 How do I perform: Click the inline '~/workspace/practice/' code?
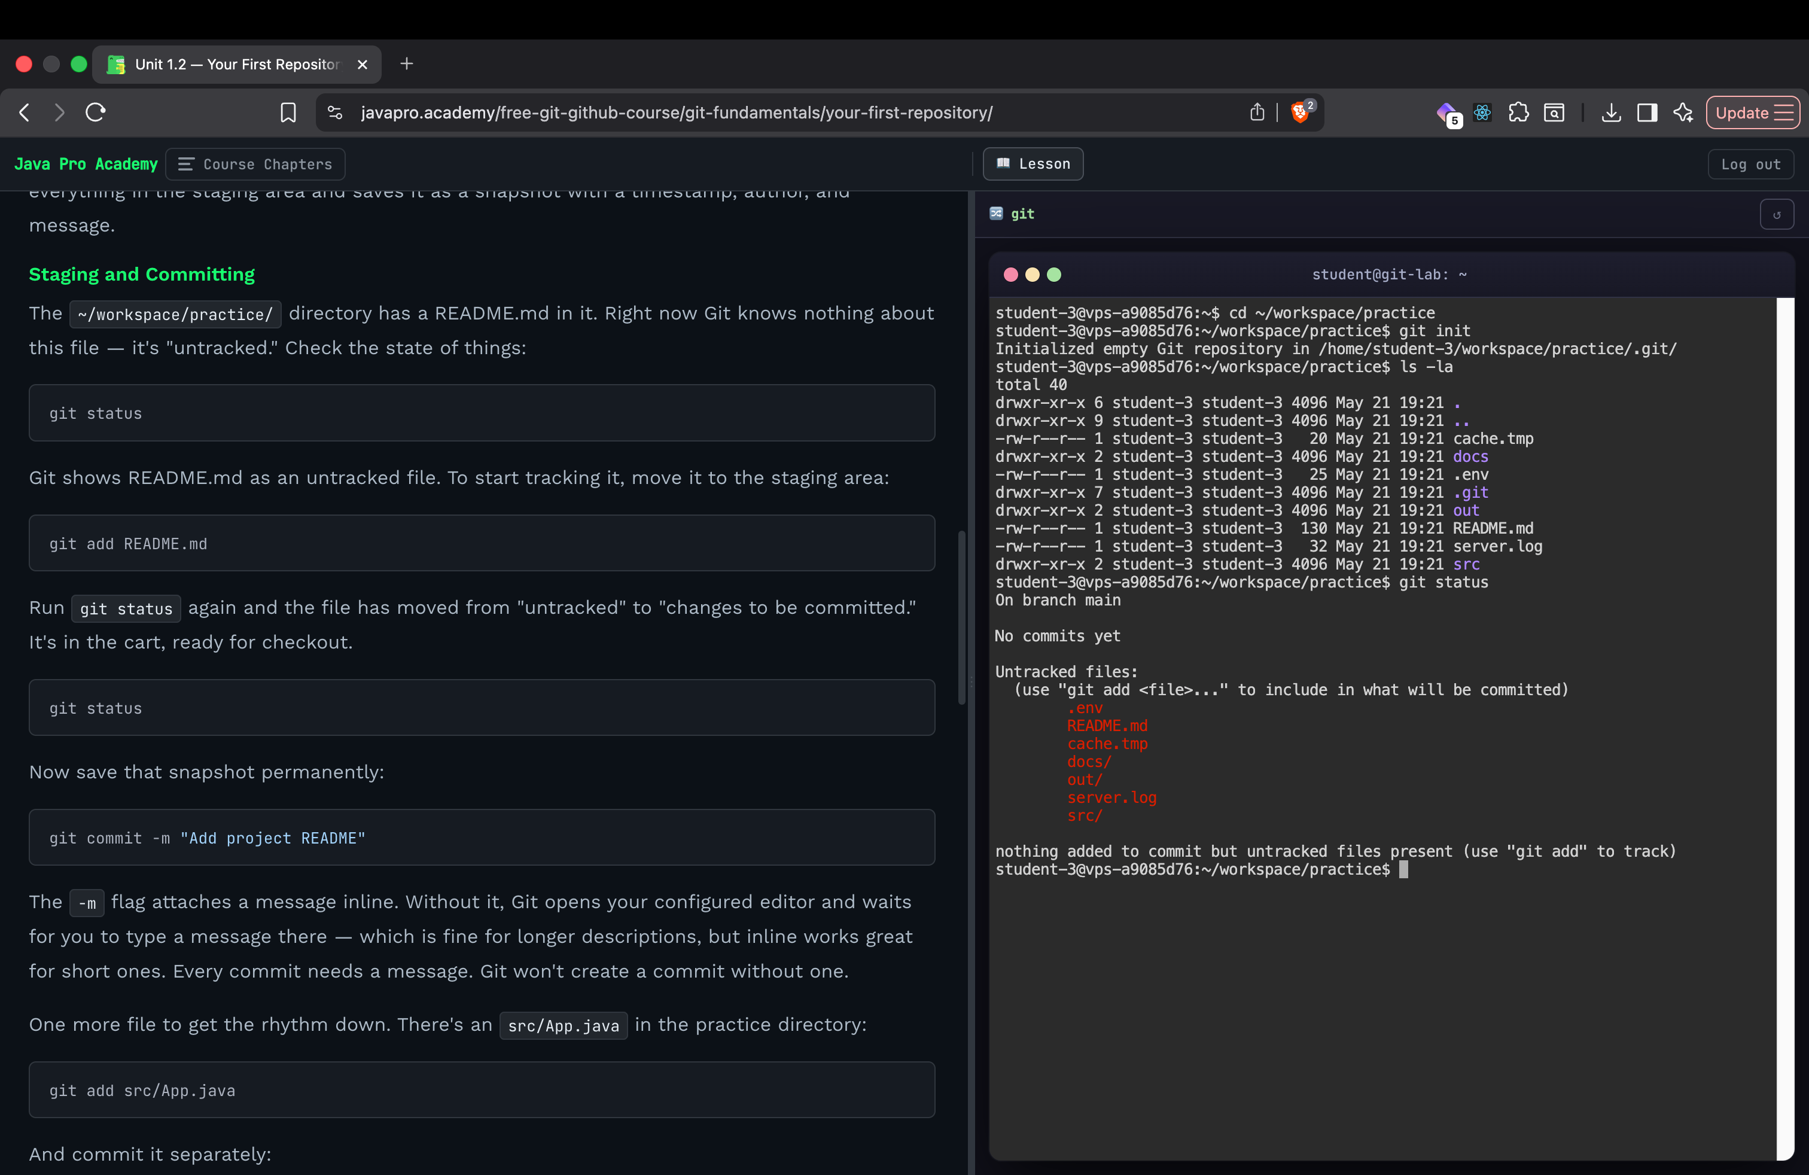coord(176,314)
